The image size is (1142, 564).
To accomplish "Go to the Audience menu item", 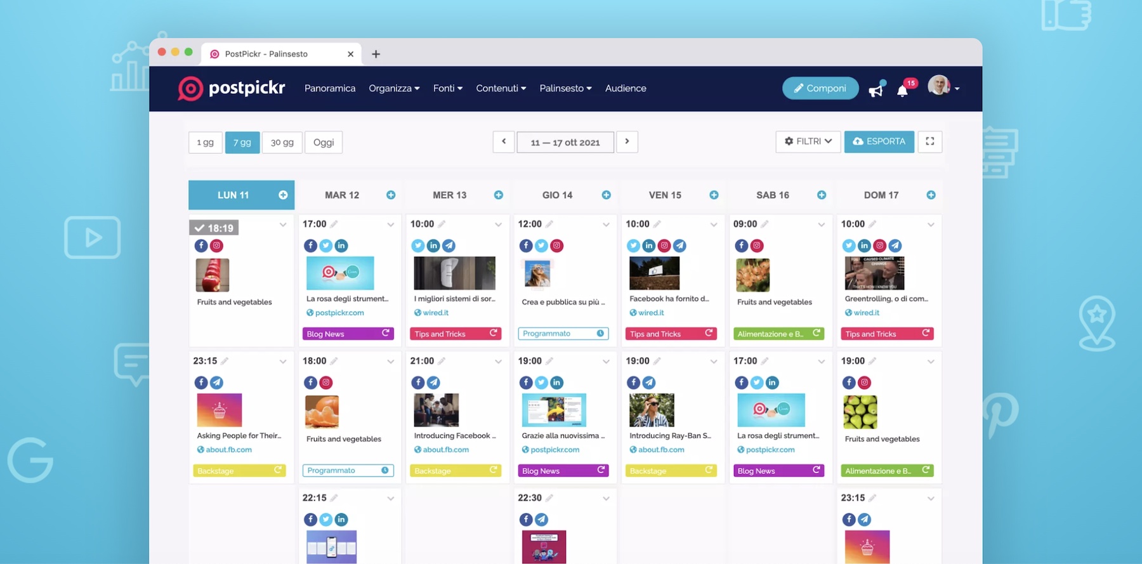I will (x=625, y=88).
